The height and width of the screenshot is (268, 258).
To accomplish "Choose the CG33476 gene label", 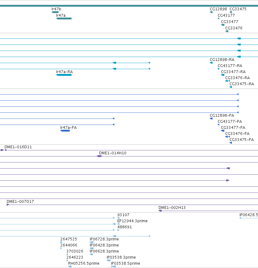I will (234, 28).
